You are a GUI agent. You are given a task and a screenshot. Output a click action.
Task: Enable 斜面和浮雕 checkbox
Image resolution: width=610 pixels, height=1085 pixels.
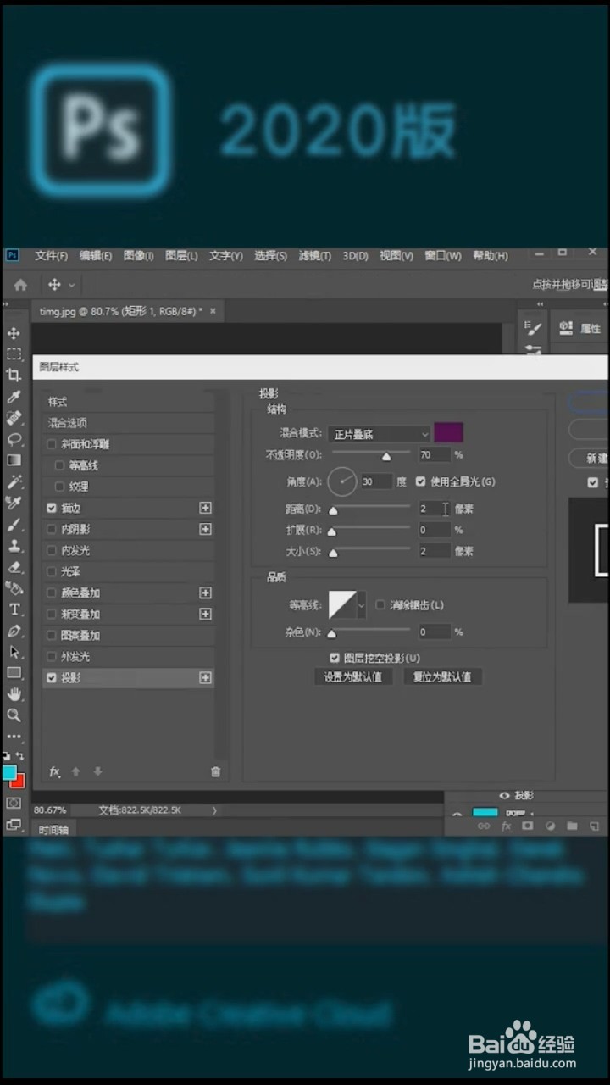[x=52, y=444]
